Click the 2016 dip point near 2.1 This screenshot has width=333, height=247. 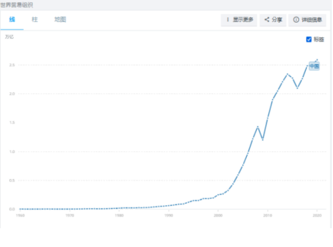tap(298, 88)
